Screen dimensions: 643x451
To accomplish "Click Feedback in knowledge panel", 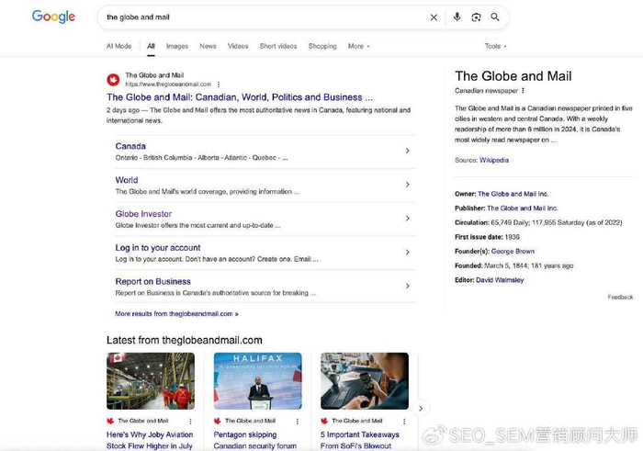I will 620,297.
